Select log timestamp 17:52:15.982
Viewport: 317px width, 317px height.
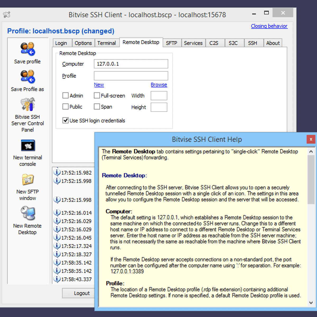tap(76, 173)
